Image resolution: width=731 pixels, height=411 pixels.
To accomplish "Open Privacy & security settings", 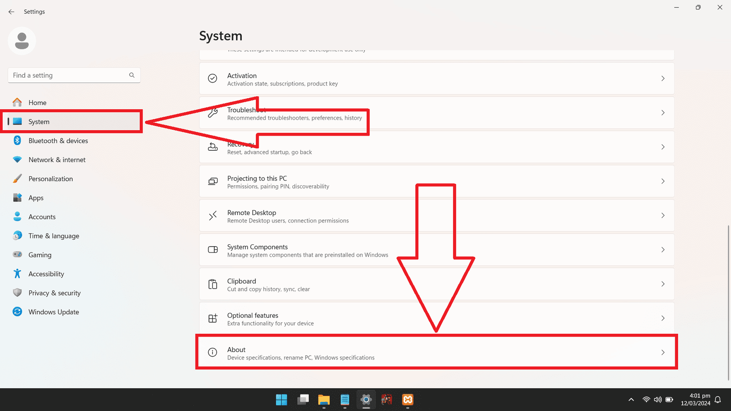I will 54,293.
